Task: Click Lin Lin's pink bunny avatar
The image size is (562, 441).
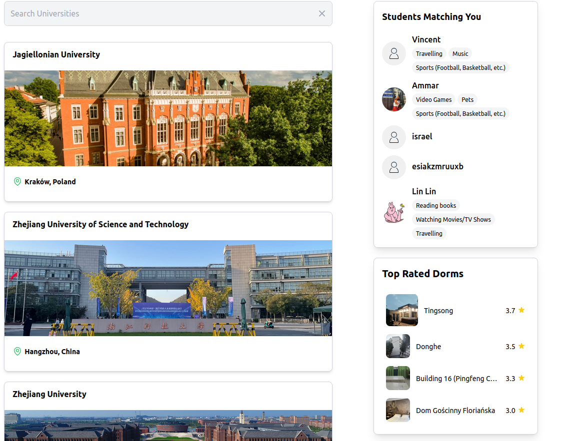Action: tap(394, 212)
